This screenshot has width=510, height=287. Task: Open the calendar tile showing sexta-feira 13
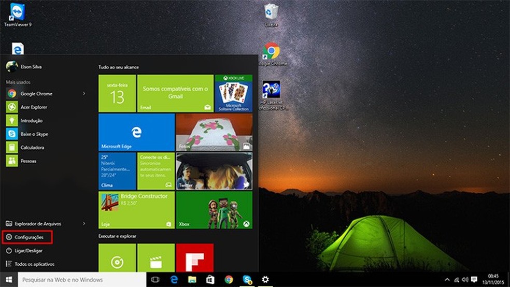(117, 94)
